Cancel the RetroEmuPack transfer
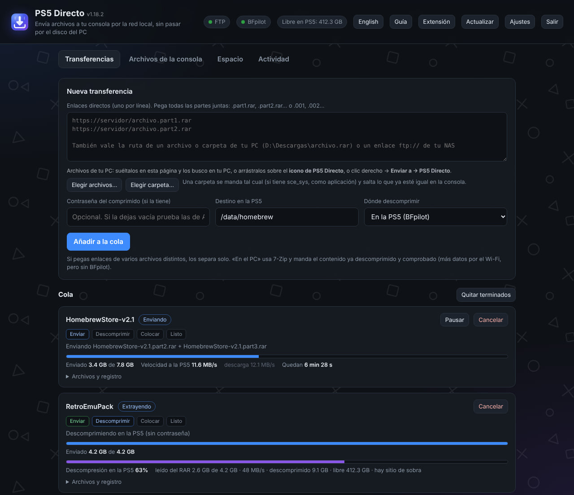The width and height of the screenshot is (574, 495). coord(491,407)
